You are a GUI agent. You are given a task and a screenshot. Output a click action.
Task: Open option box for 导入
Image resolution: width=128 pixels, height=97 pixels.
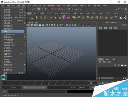pyautogui.click(x=25, y=32)
